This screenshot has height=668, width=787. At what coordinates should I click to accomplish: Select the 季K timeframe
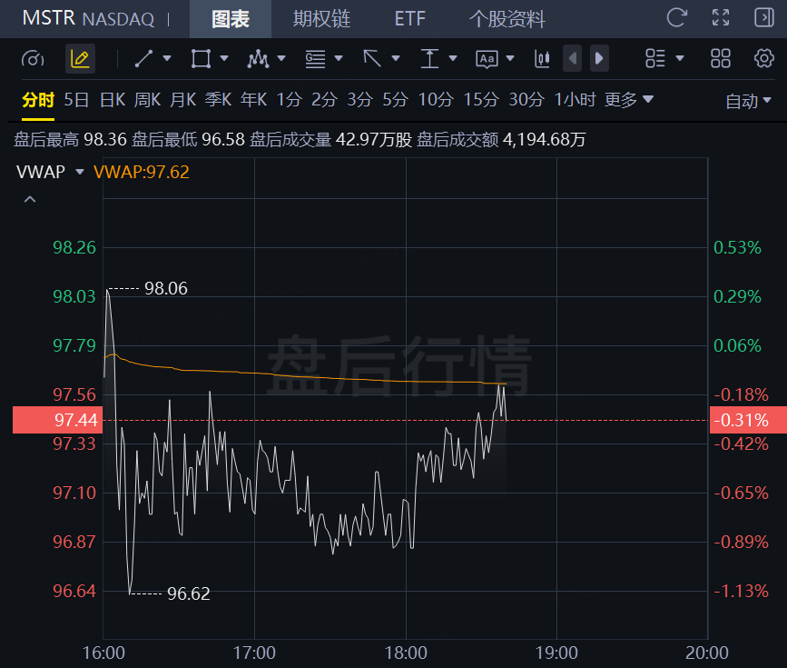(219, 100)
